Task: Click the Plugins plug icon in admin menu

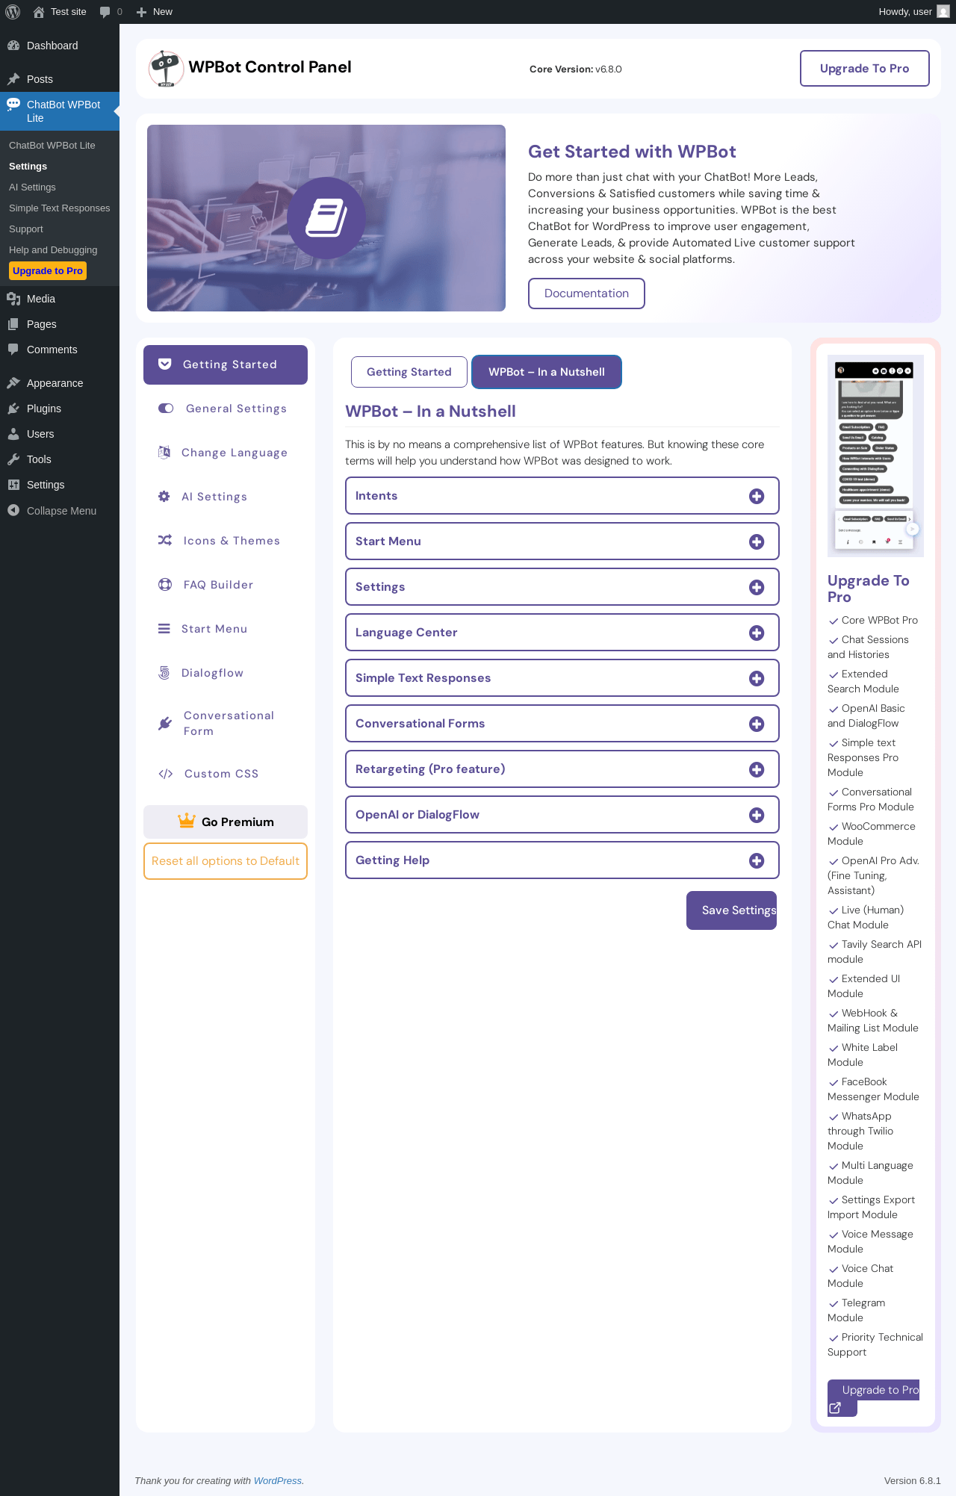Action: click(13, 409)
